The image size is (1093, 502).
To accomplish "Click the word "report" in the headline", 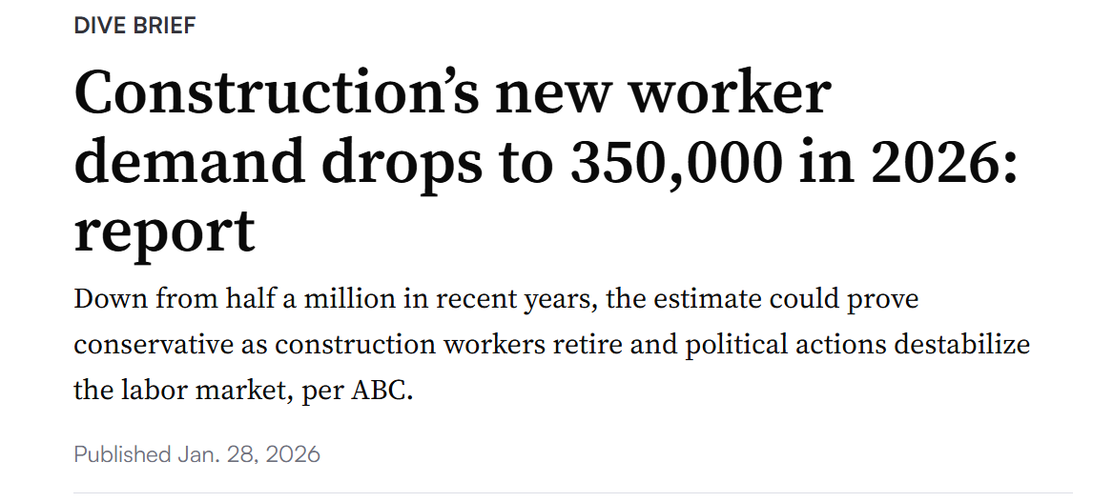I will (x=164, y=231).
